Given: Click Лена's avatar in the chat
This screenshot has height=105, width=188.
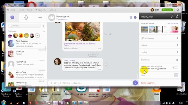Looking at the screenshot, I should (x=58, y=62).
